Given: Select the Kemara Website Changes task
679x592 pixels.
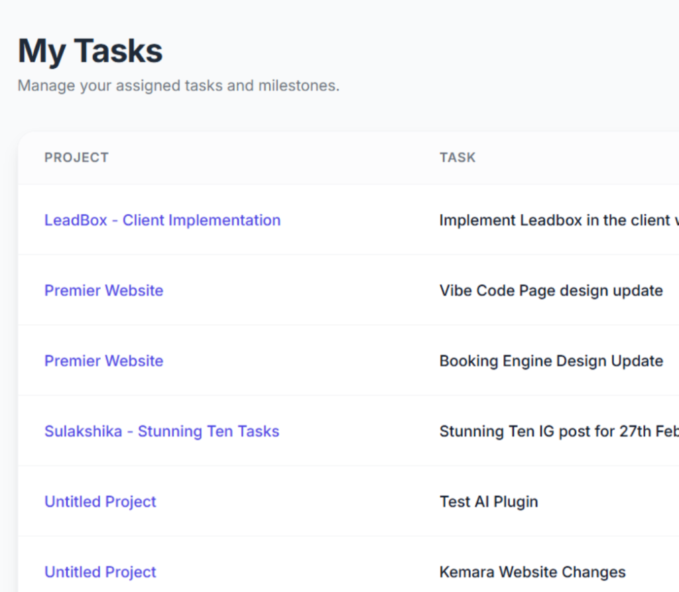Looking at the screenshot, I should tap(532, 571).
